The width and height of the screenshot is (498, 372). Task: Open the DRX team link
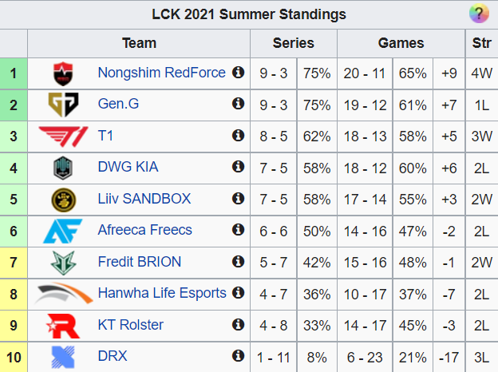pyautogui.click(x=113, y=356)
